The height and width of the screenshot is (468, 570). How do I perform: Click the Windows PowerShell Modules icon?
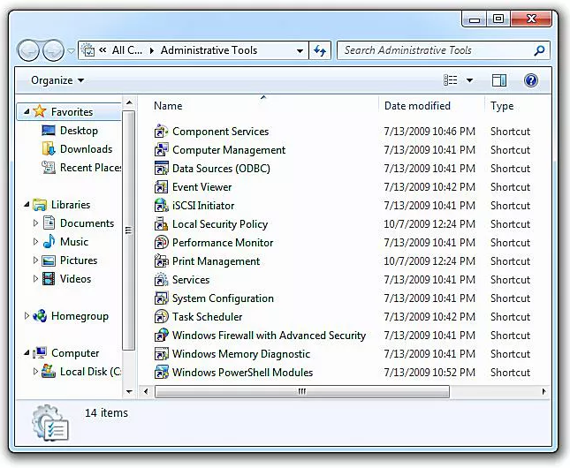pyautogui.click(x=161, y=372)
